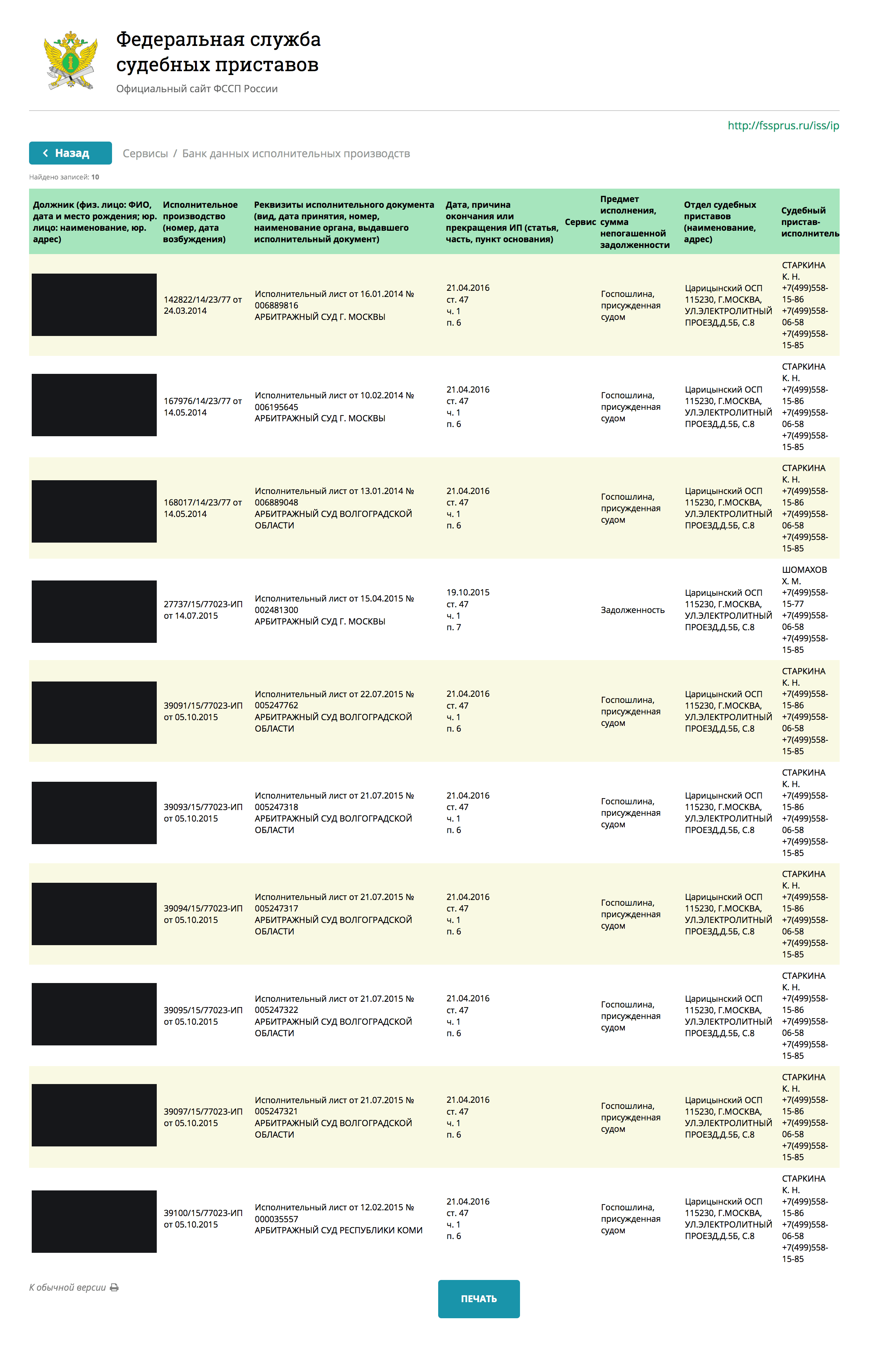The width and height of the screenshot is (871, 1363).
Task: Select case number '167976/14/23/77 от 14.05.2014'
Action: 203,406
